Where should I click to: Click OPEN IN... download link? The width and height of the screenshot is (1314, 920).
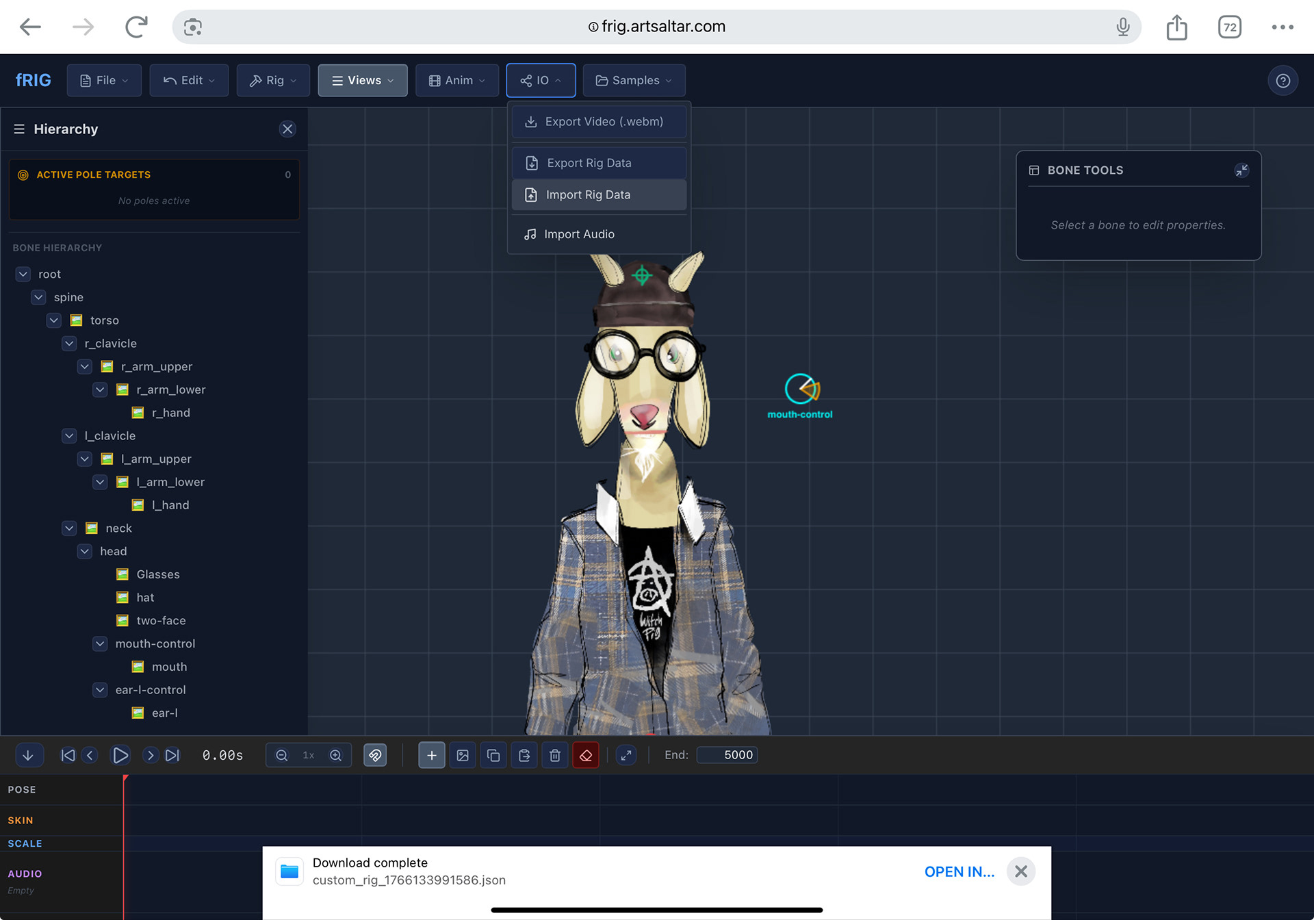click(959, 871)
